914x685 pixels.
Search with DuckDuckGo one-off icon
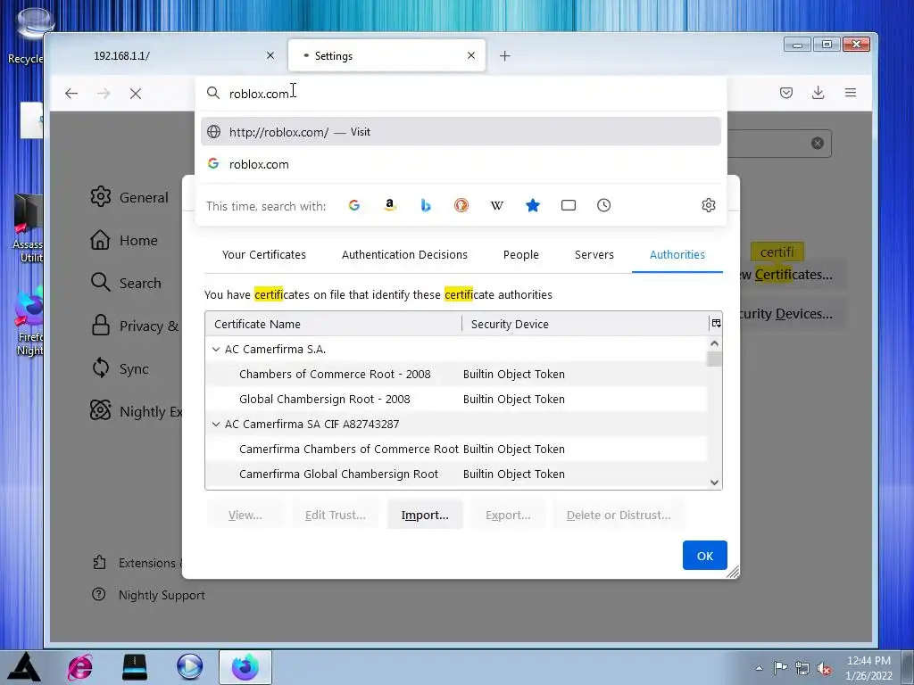tap(461, 205)
